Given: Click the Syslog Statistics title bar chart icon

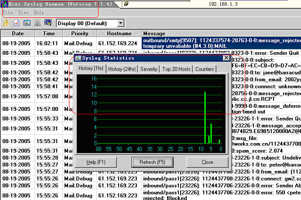Looking at the screenshot, I should (x=78, y=58).
